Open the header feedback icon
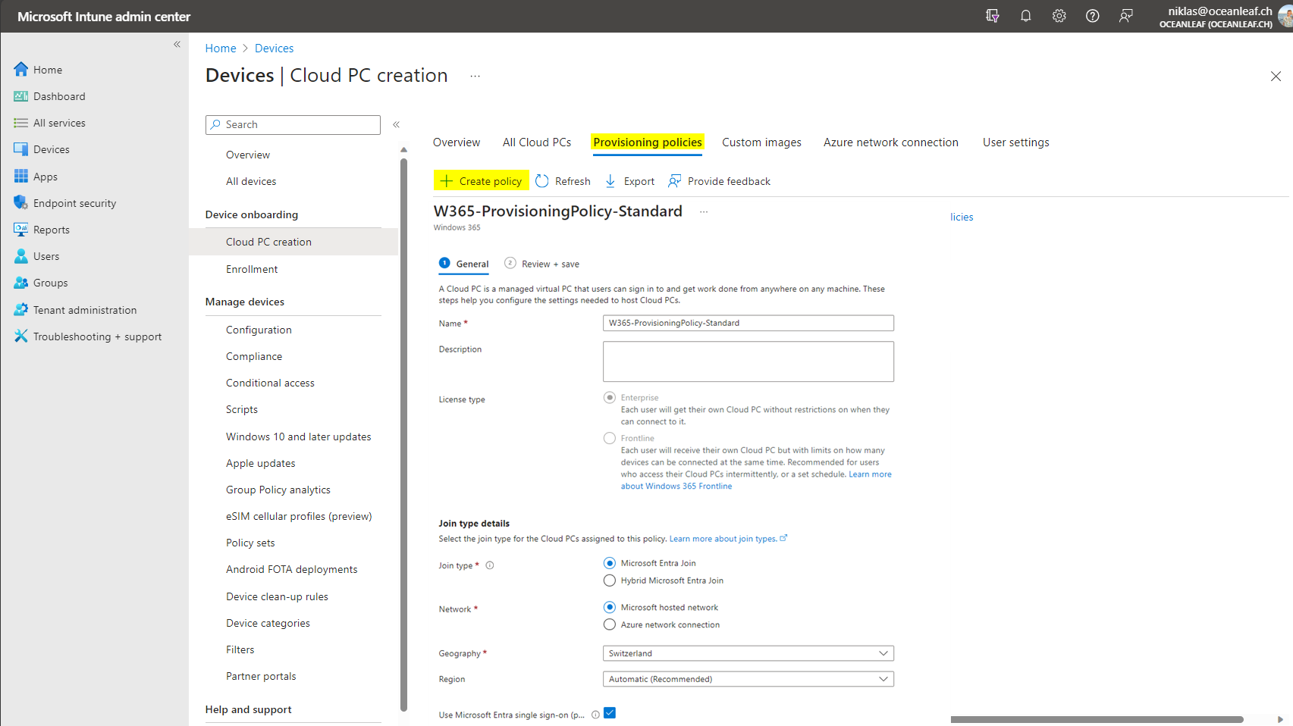 (x=1125, y=16)
